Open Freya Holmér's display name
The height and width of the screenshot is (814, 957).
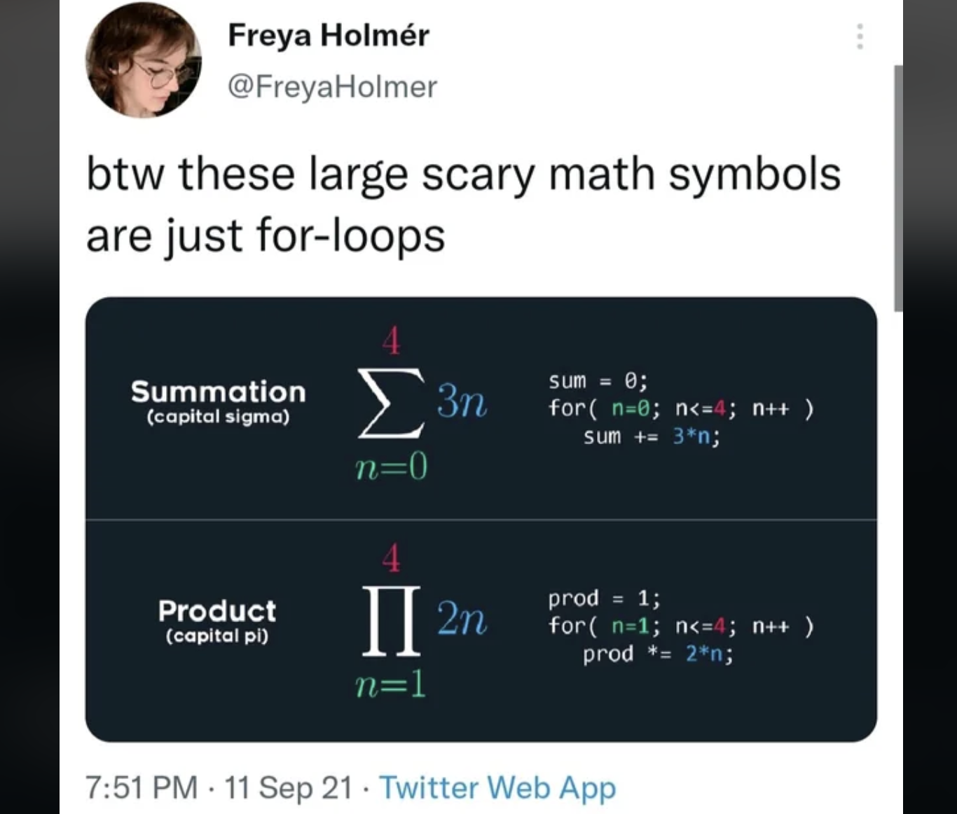329,35
